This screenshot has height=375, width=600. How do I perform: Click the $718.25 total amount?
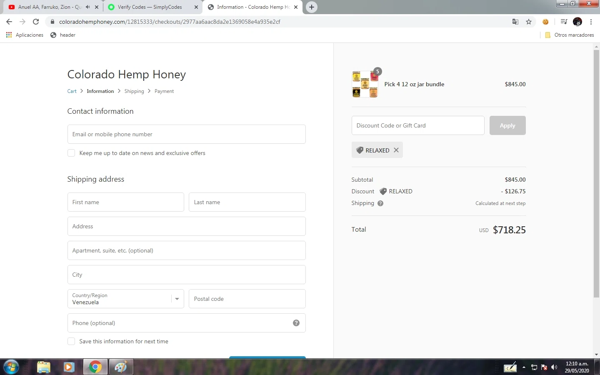click(x=509, y=230)
